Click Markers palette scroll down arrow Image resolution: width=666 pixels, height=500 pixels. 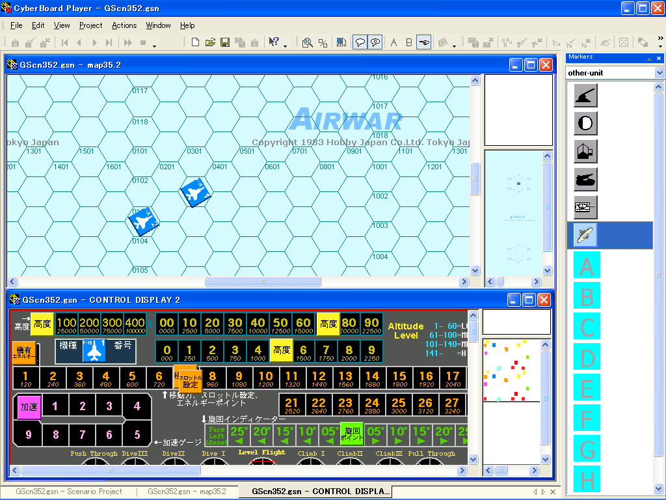pos(659,488)
